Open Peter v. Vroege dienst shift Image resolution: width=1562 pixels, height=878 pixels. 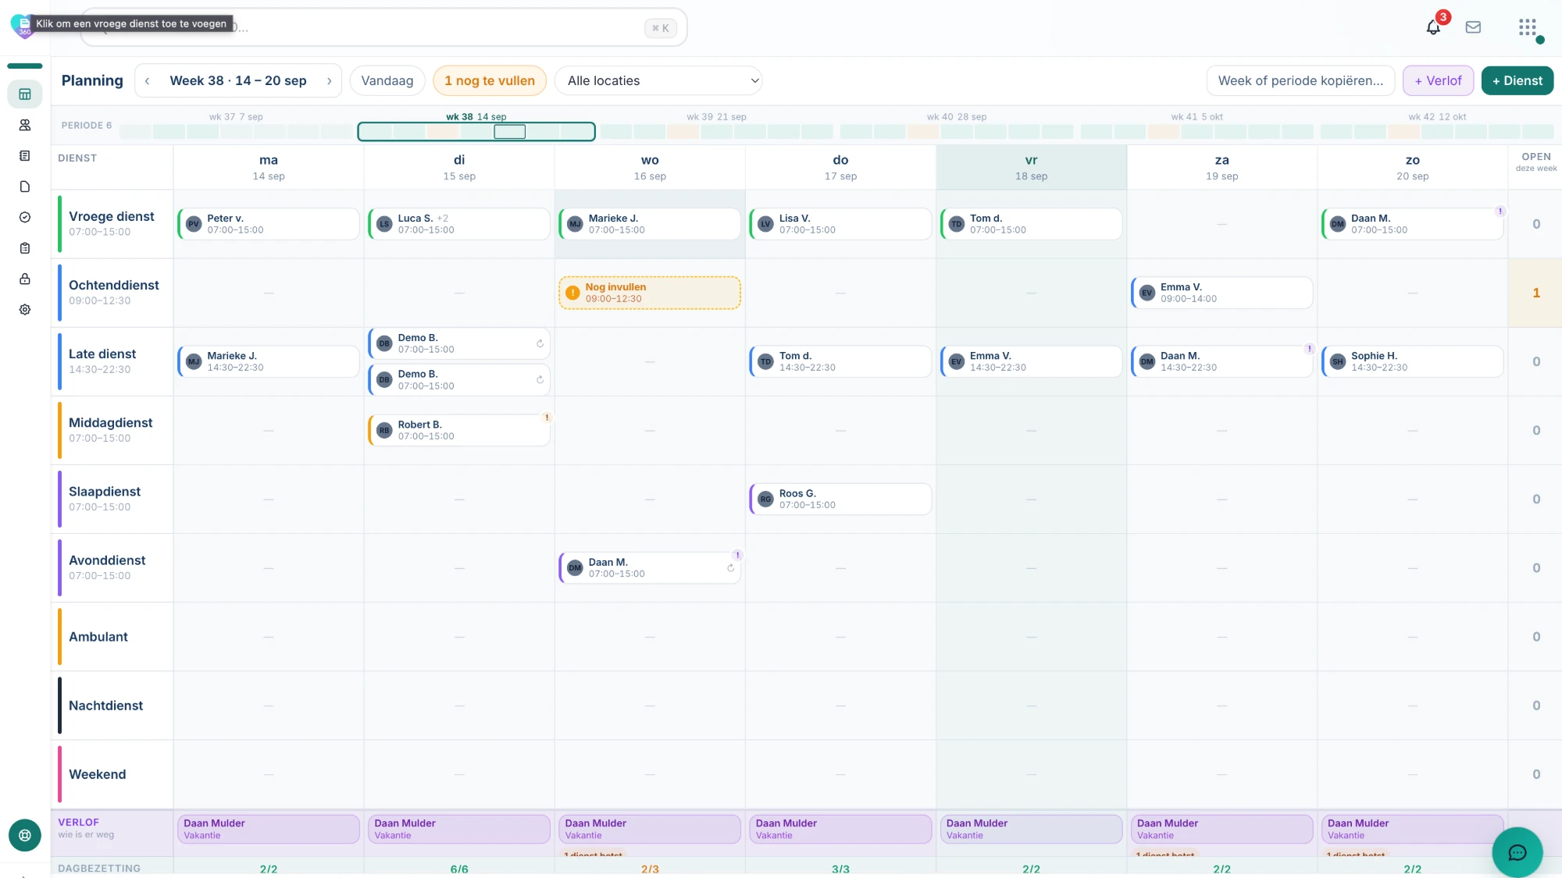point(269,224)
